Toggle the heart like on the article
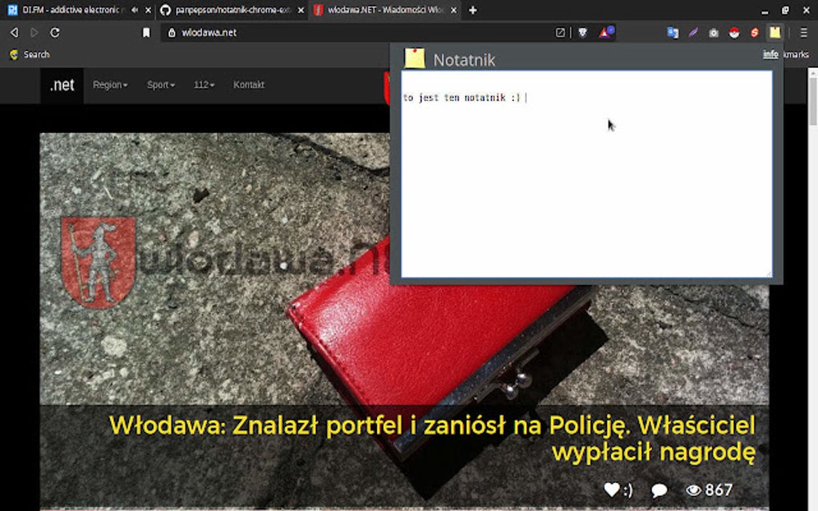Screen dimensions: 818x511 point(610,489)
